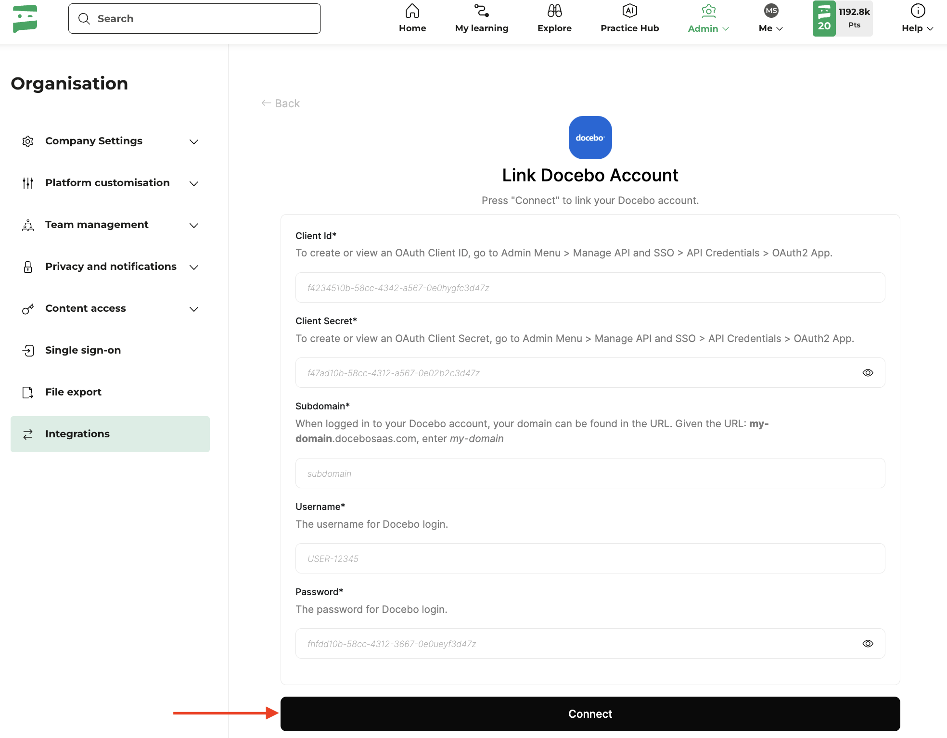Show the Password value

(868, 644)
